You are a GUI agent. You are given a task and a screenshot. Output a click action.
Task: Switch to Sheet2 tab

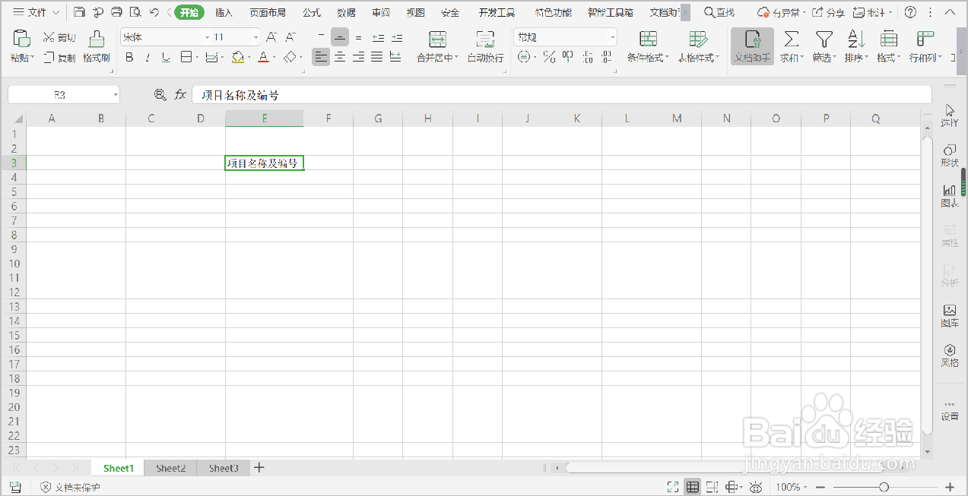[x=171, y=468]
